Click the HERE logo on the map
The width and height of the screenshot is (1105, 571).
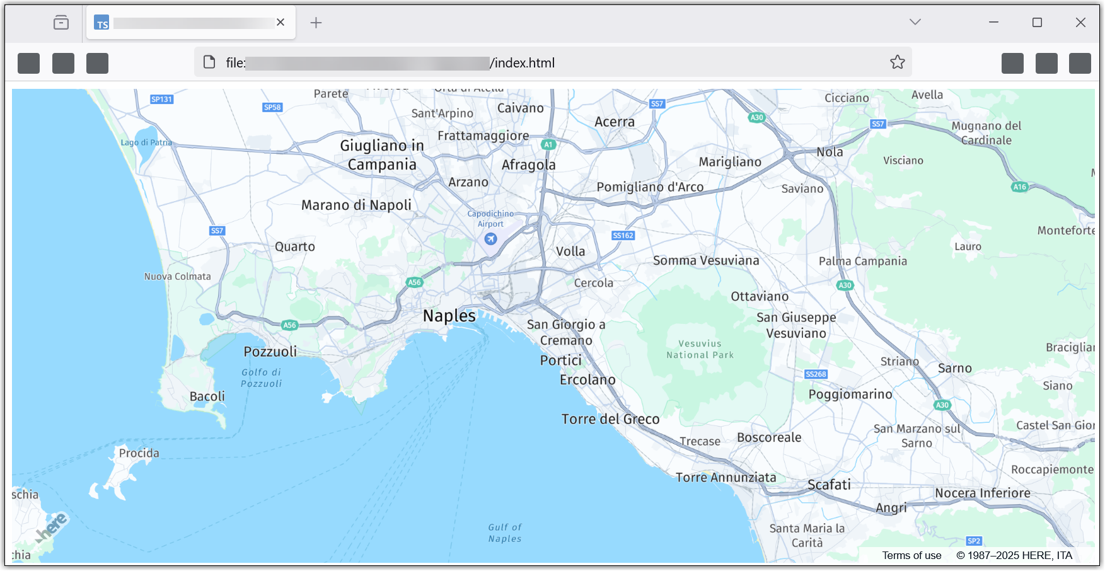click(52, 528)
